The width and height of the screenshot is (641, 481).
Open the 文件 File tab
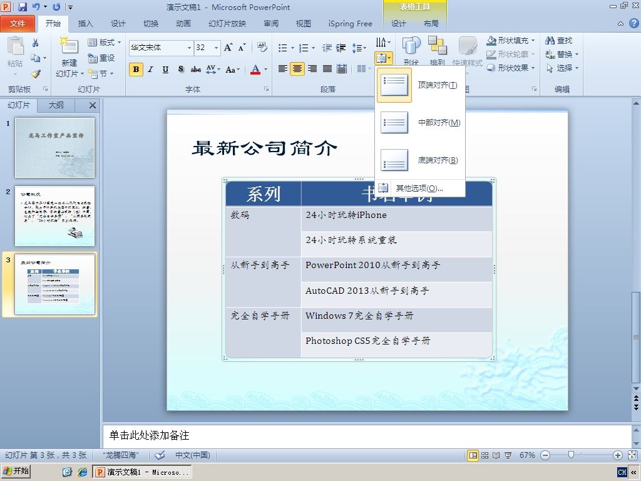pos(17,24)
